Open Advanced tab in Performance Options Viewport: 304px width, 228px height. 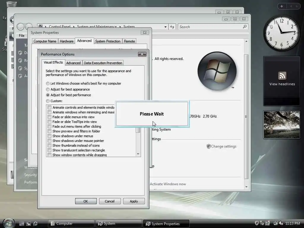click(73, 63)
